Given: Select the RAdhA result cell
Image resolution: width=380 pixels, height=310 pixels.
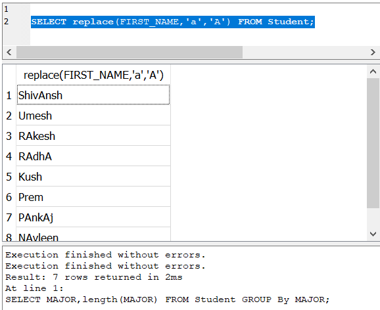Looking at the screenshot, I should (x=93, y=156).
